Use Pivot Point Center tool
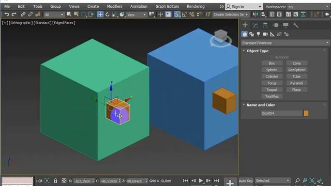 coord(152,14)
